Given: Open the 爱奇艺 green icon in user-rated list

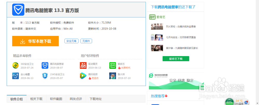Looking at the screenshot, I should [113, 65].
